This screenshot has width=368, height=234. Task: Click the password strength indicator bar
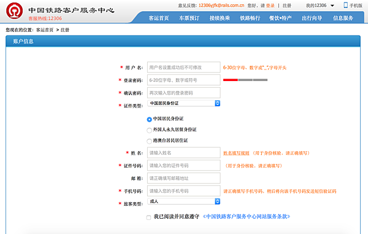point(245,80)
